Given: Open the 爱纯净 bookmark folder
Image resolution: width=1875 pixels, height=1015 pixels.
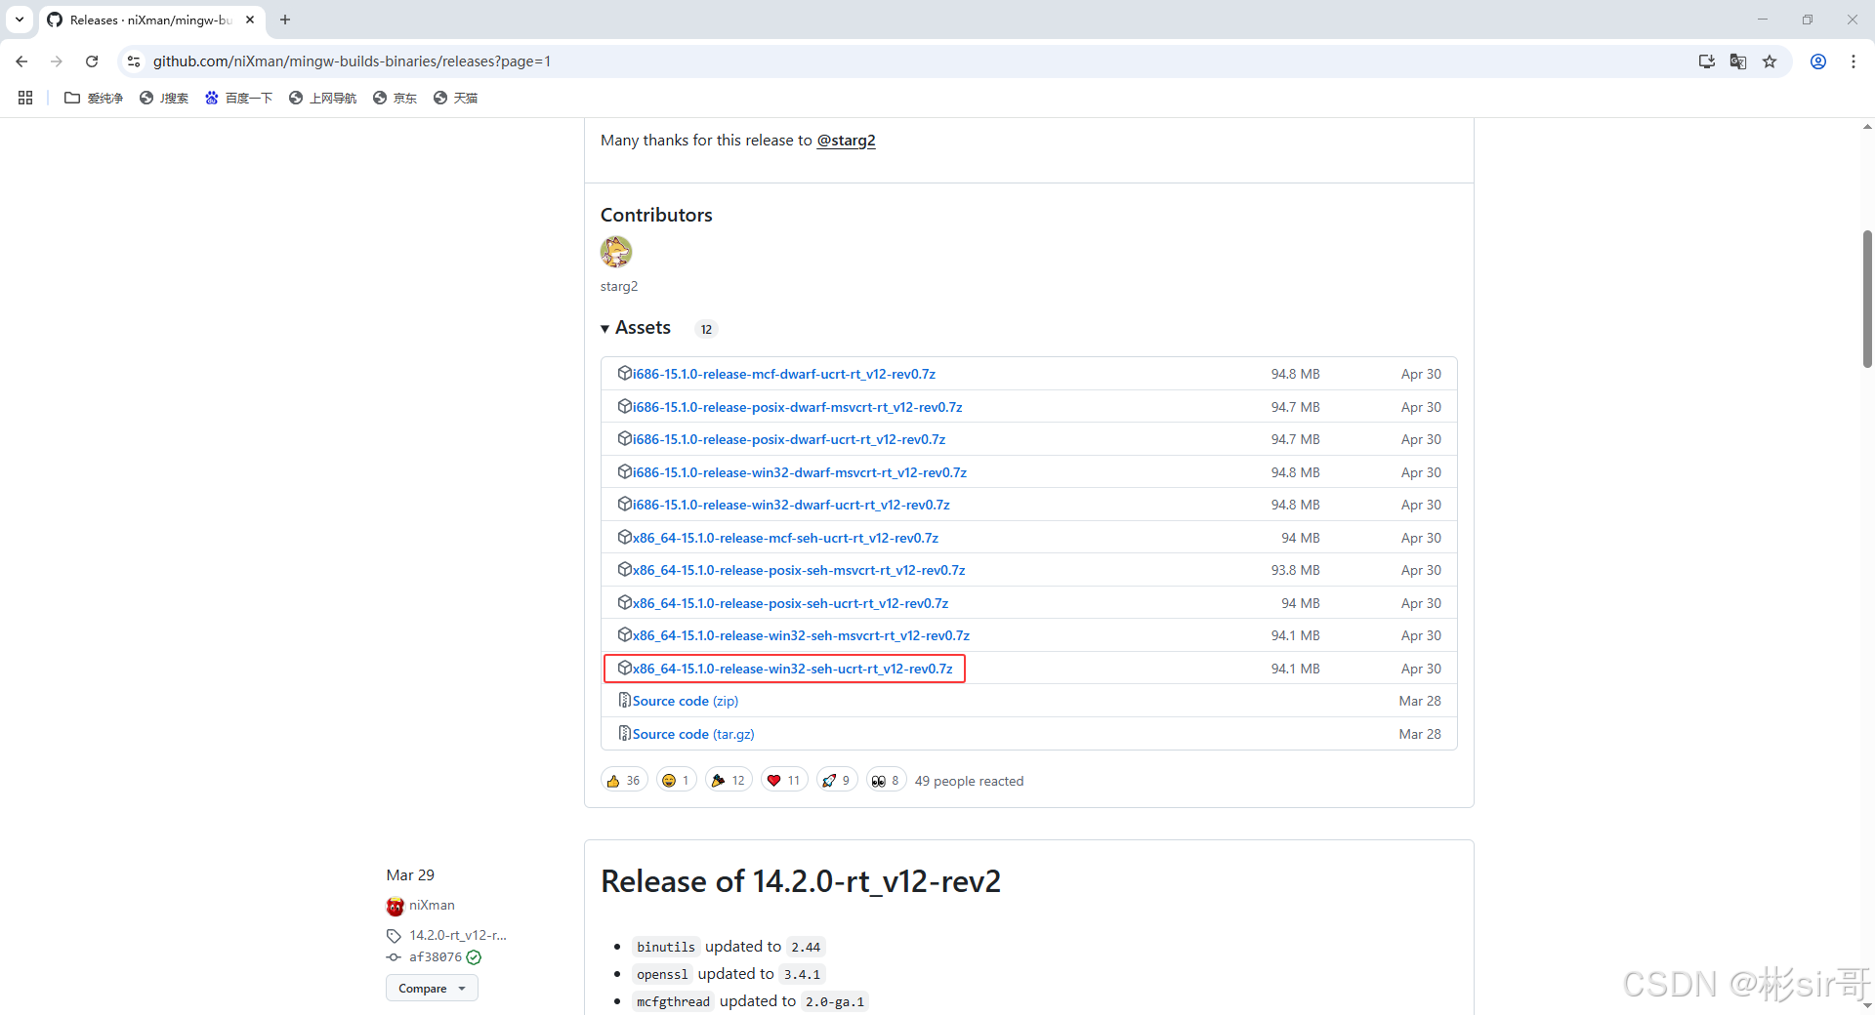Looking at the screenshot, I should [94, 98].
